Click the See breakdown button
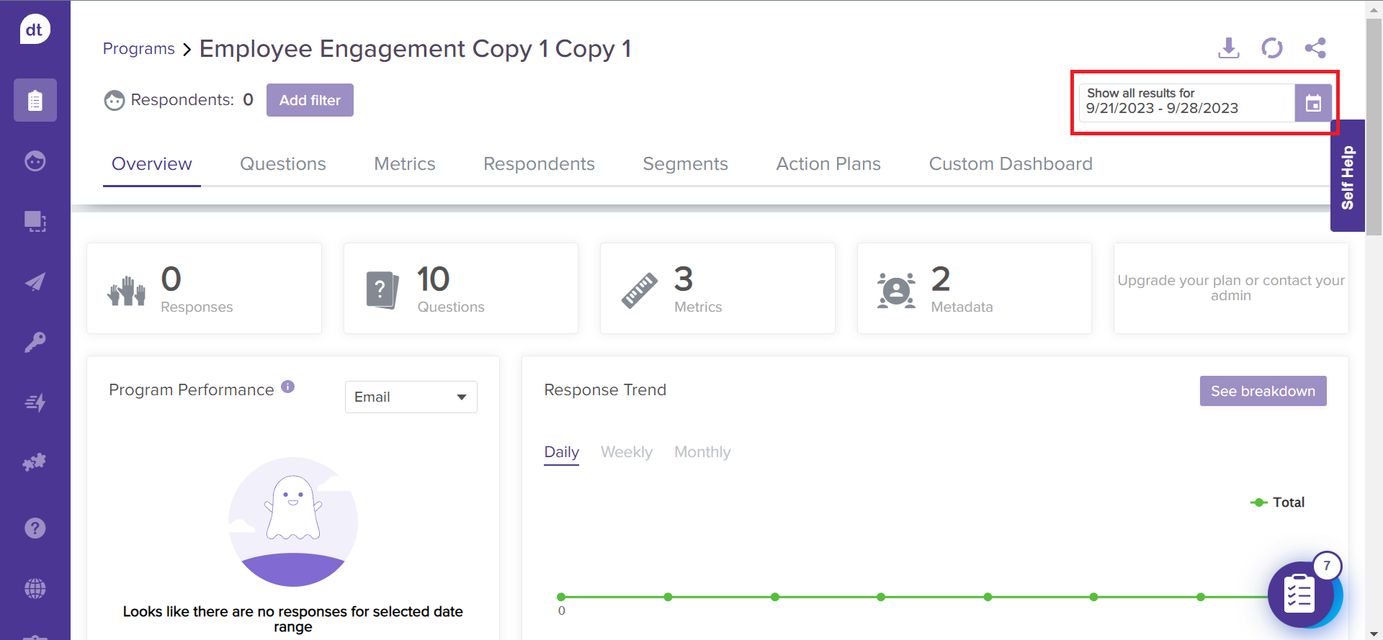1383x640 pixels. pos(1262,391)
